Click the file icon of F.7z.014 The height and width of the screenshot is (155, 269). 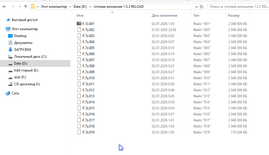tap(79, 102)
